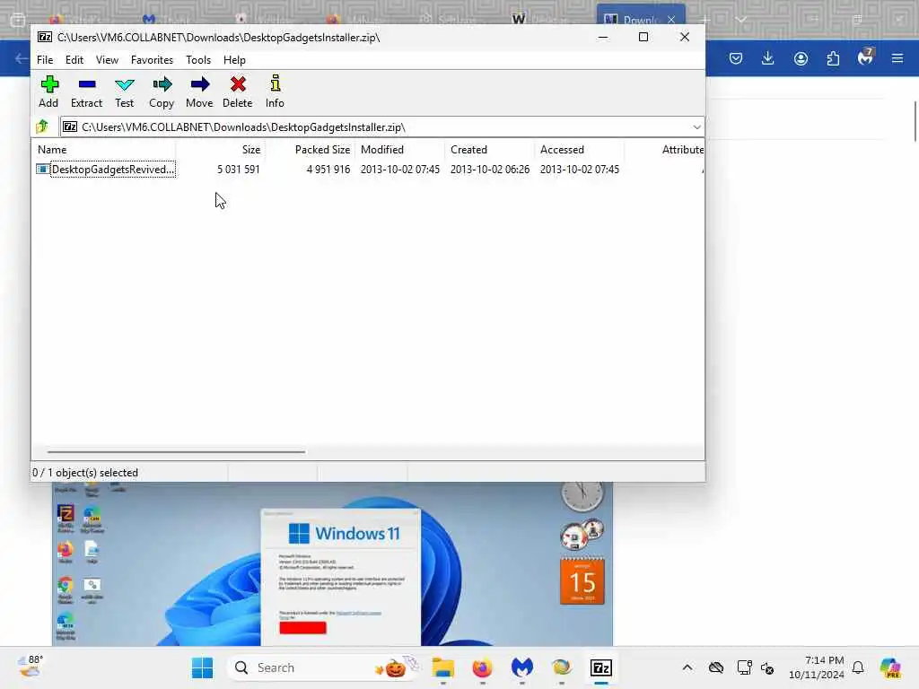The width and height of the screenshot is (919, 689).
Task: Show hidden system tray icons chevron
Action: click(x=687, y=667)
